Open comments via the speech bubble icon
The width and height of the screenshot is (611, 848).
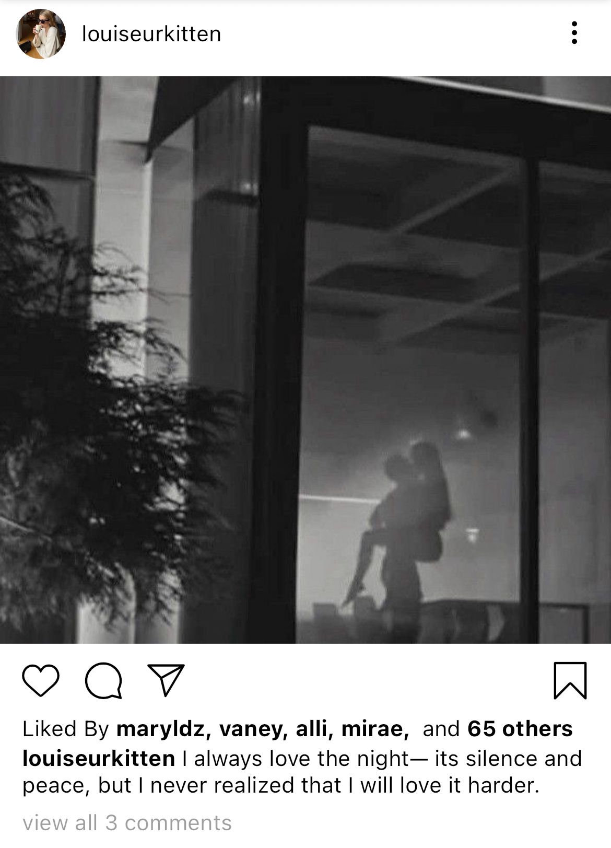pos(103,680)
